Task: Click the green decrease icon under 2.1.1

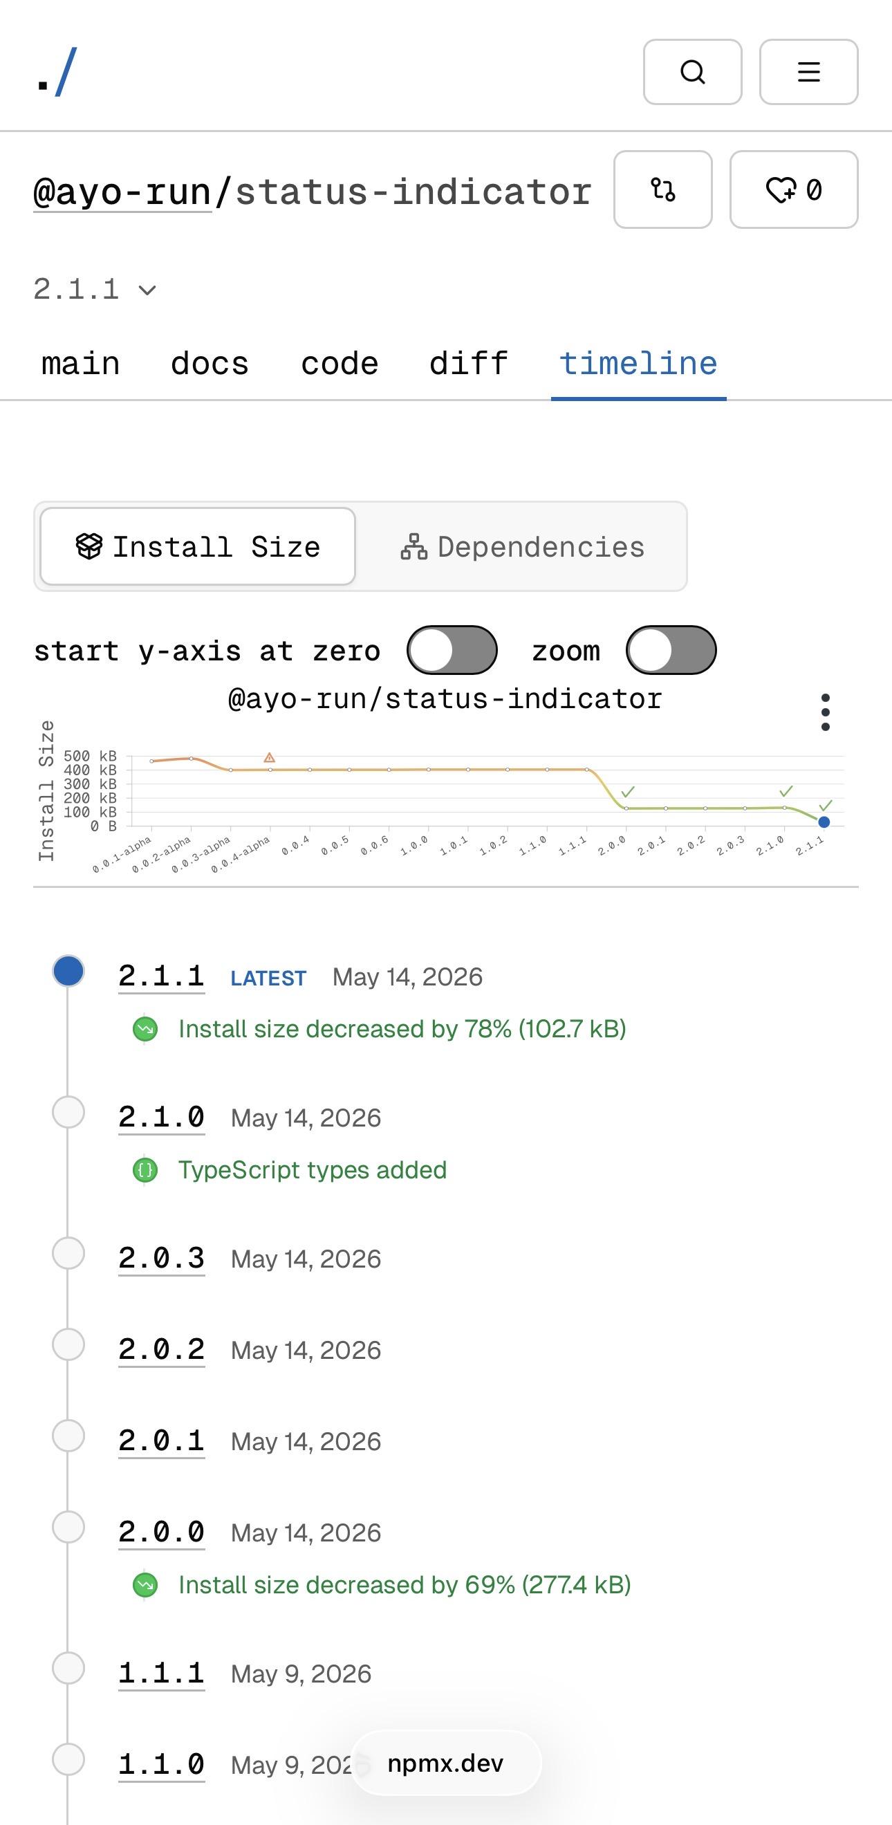Action: [x=145, y=1029]
